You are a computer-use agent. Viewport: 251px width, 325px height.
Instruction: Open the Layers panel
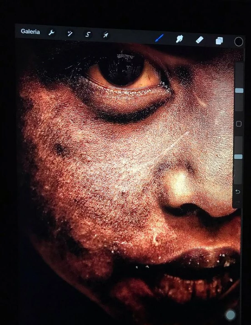coord(219,41)
